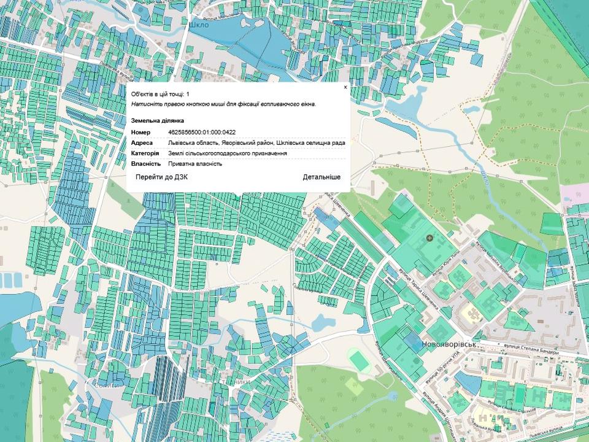Close the land parcel info popup
The width and height of the screenshot is (589, 442).
(345, 88)
